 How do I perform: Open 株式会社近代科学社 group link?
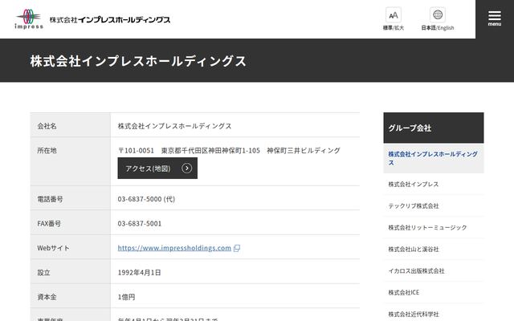click(413, 314)
